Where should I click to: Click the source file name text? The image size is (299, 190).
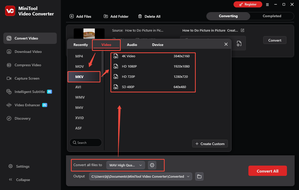144,31
